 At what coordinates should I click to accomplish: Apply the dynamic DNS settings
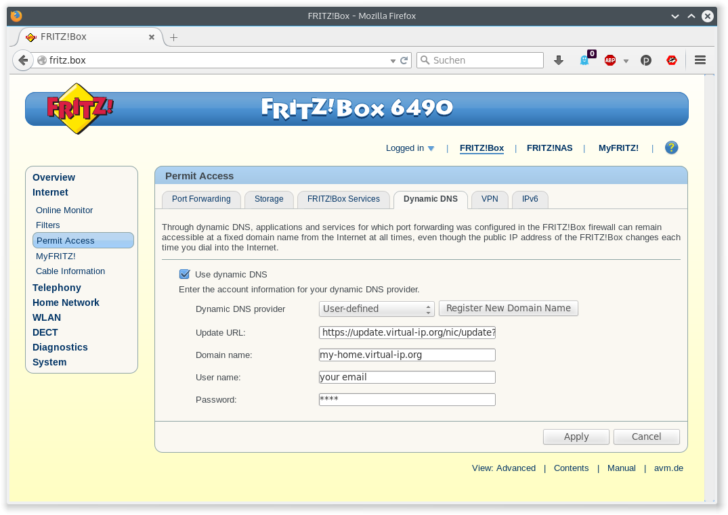576,436
